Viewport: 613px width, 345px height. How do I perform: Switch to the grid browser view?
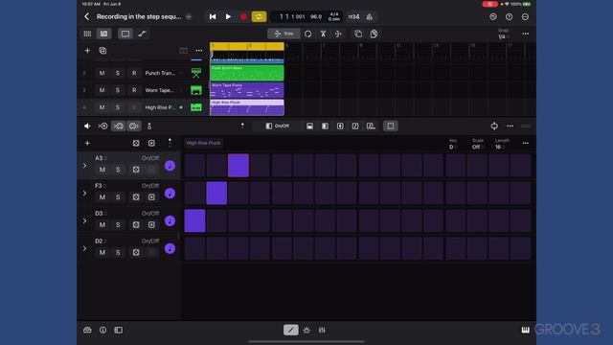click(87, 34)
